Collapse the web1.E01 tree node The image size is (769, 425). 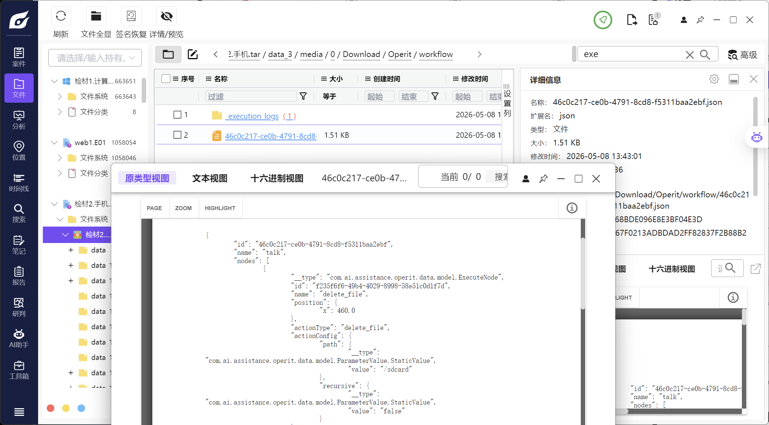point(55,142)
